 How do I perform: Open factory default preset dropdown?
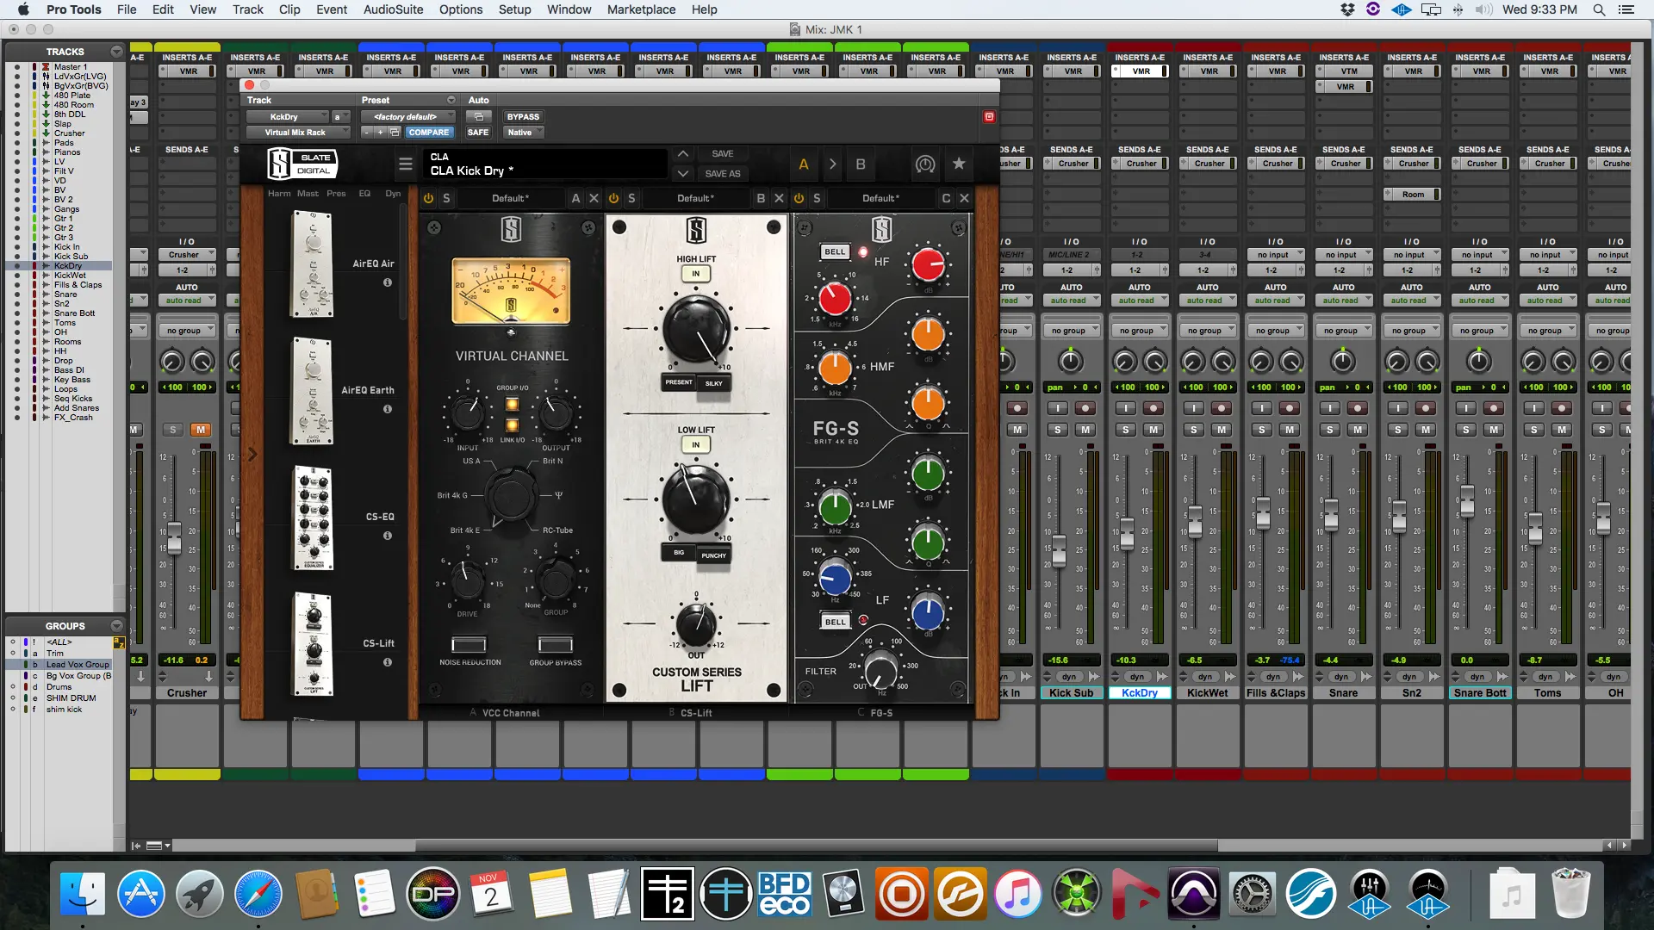[408, 116]
